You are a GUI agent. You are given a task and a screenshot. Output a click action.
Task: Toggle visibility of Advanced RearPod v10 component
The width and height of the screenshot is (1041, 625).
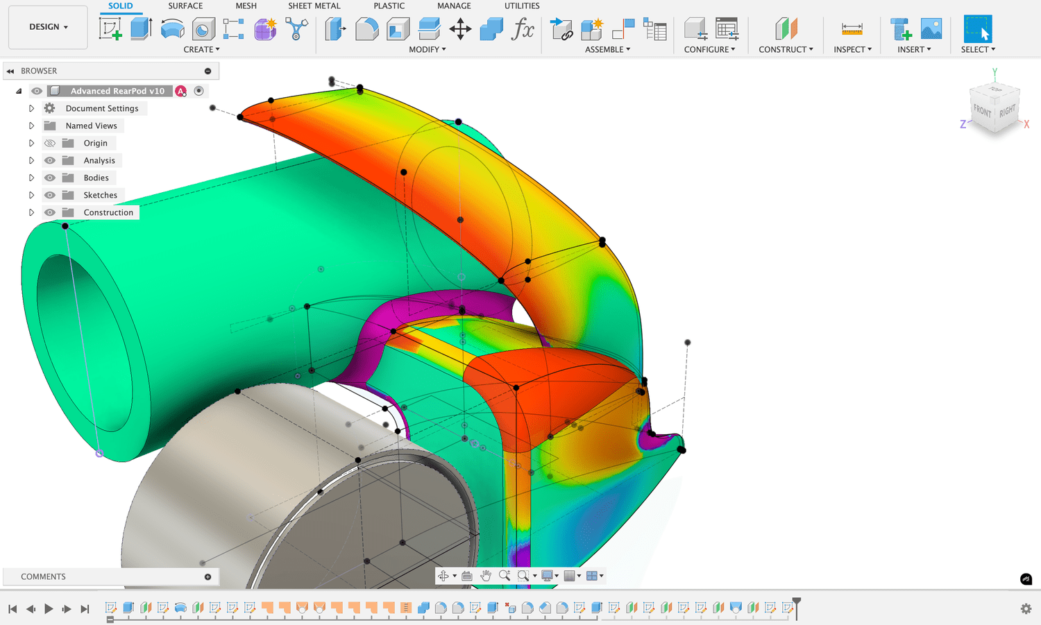click(x=37, y=91)
